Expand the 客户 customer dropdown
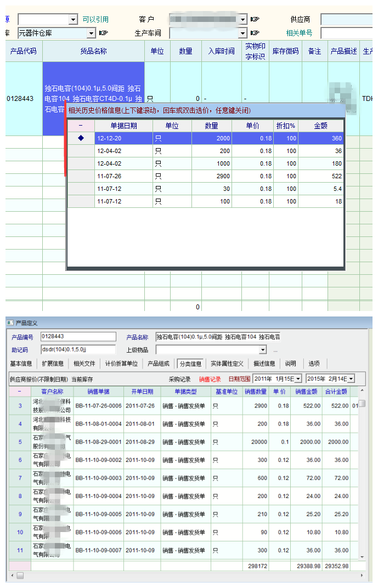This screenshot has height=588, width=378. click(242, 19)
